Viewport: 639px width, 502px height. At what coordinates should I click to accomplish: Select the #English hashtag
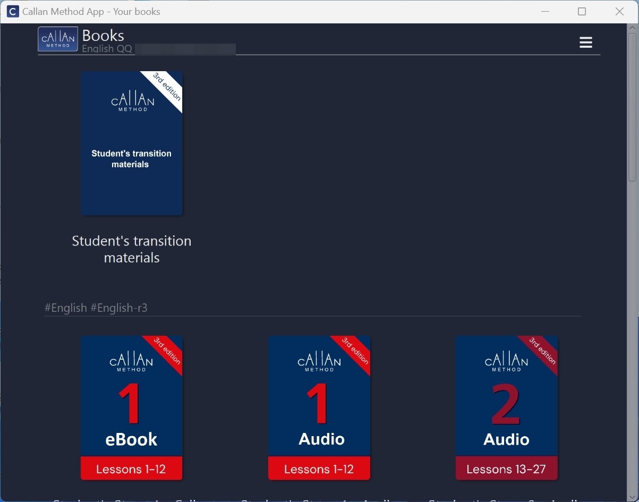(x=66, y=308)
